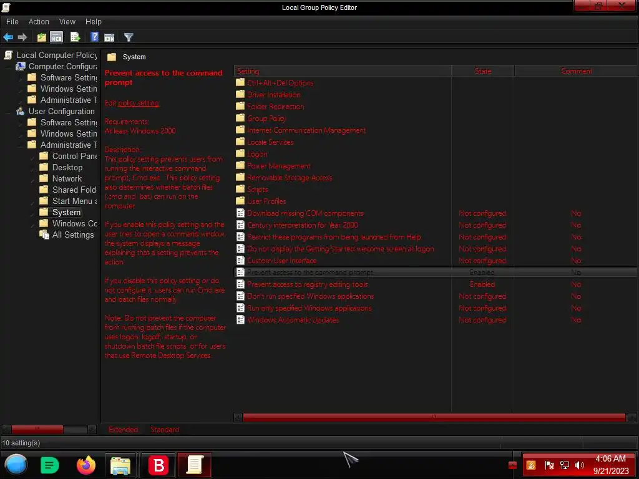Open the Internet Communication Management folder

tap(306, 130)
